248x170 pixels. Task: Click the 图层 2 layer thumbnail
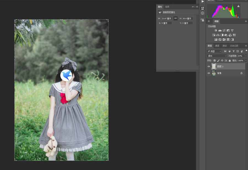[x=214, y=66]
